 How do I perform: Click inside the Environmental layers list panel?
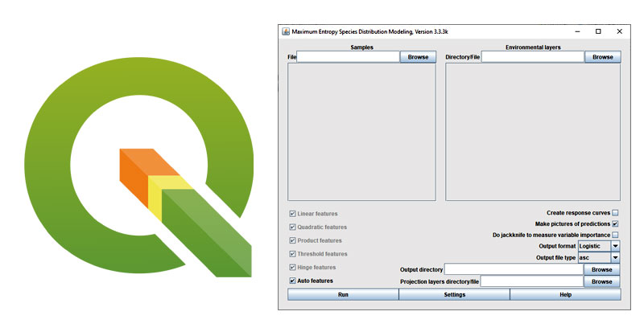(x=533, y=132)
